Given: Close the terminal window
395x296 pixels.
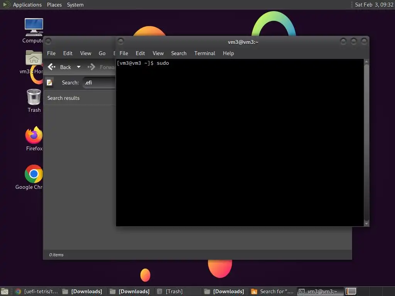Looking at the screenshot, I should coord(364,41).
